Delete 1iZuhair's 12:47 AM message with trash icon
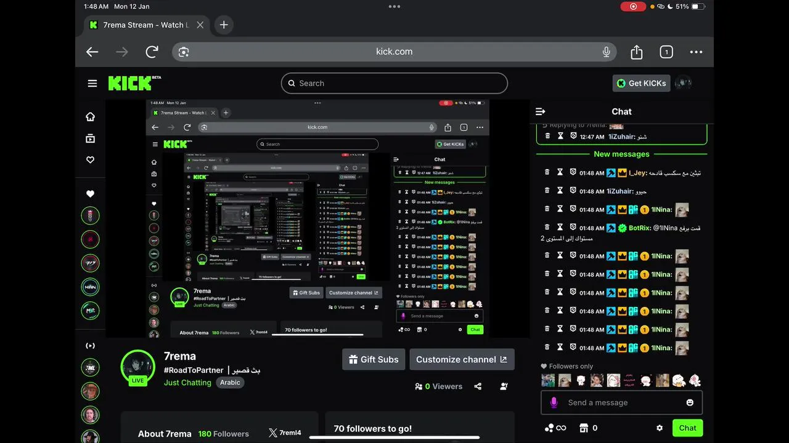The image size is (789, 443). pyautogui.click(x=547, y=136)
